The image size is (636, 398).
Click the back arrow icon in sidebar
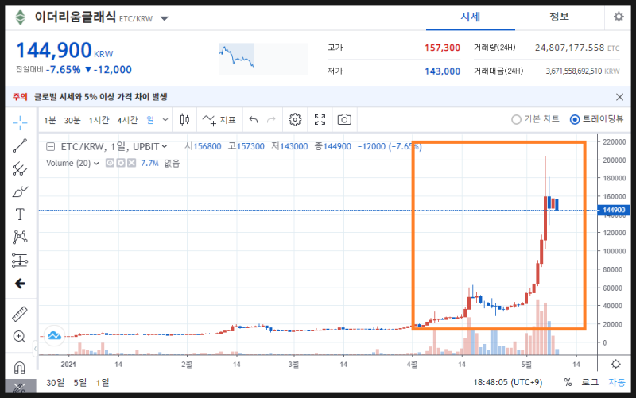tap(19, 284)
